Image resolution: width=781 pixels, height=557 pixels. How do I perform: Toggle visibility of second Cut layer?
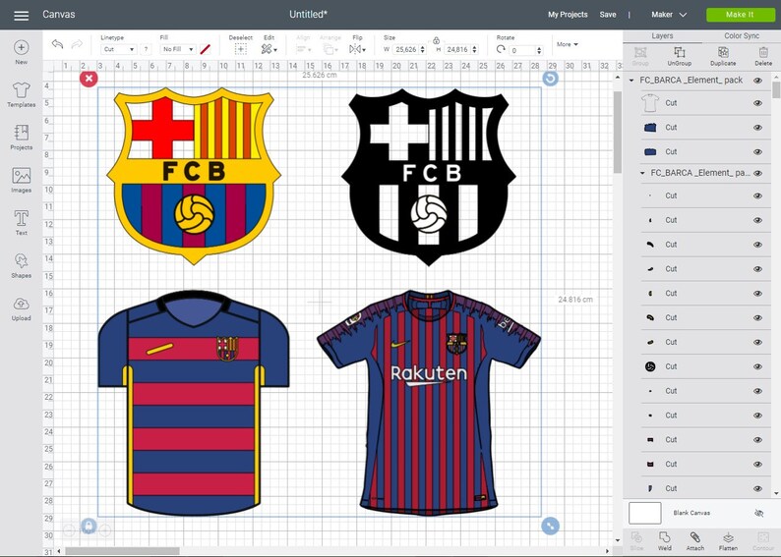757,128
